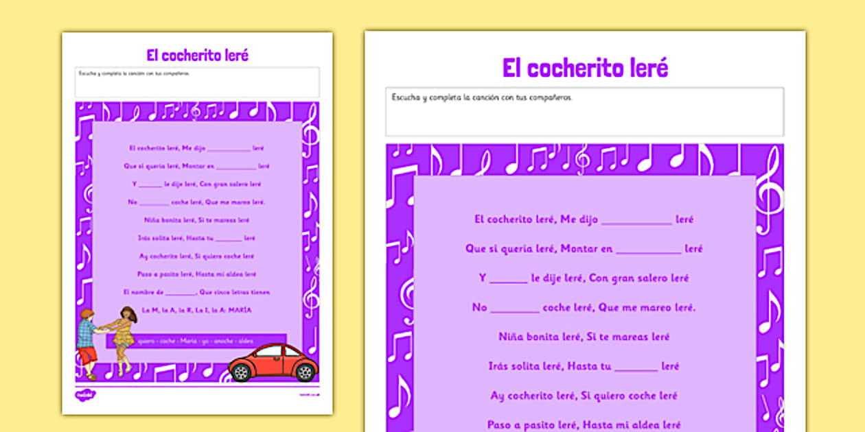Click the red car illustration
The width and height of the screenshot is (865, 432).
tap(273, 362)
